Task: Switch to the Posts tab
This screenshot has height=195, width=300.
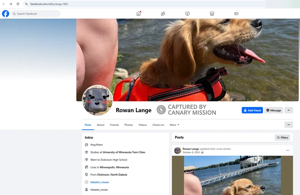Action: (88, 125)
